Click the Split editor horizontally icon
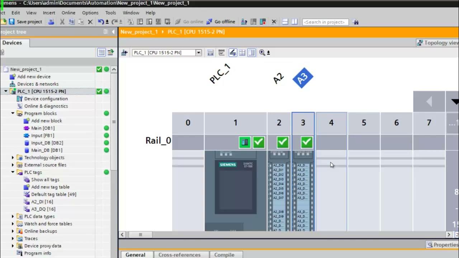459x258 pixels. coord(285,22)
